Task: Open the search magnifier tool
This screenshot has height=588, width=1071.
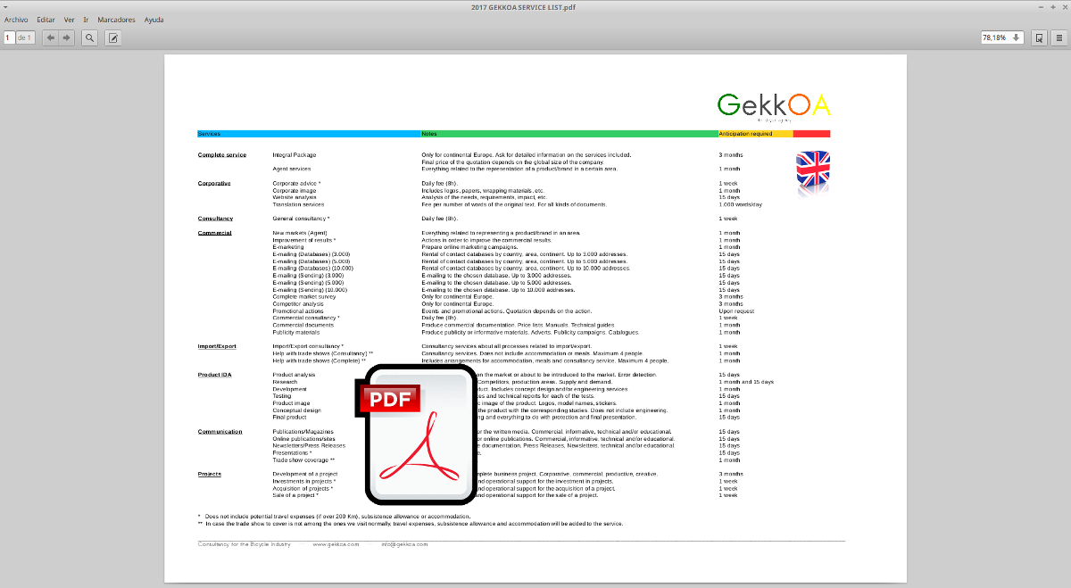Action: 89,37
